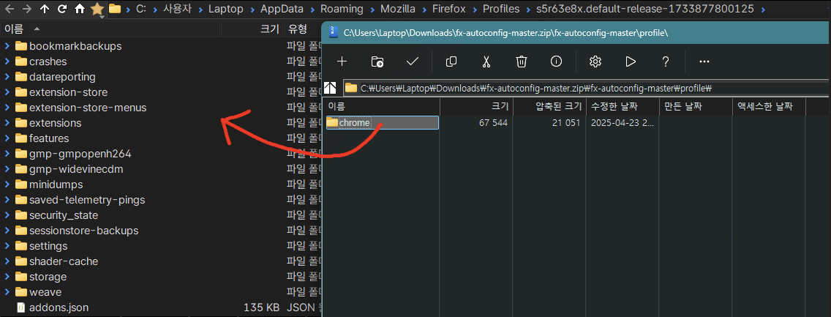Click the Add (plus) toolbar icon
The width and height of the screenshot is (831, 317).
(342, 61)
